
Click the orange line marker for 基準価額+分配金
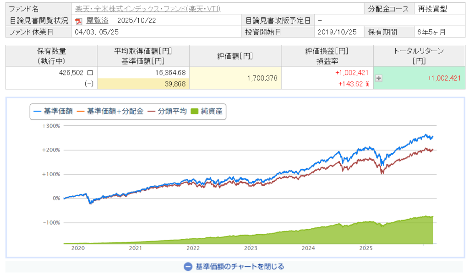pyautogui.click(x=81, y=111)
